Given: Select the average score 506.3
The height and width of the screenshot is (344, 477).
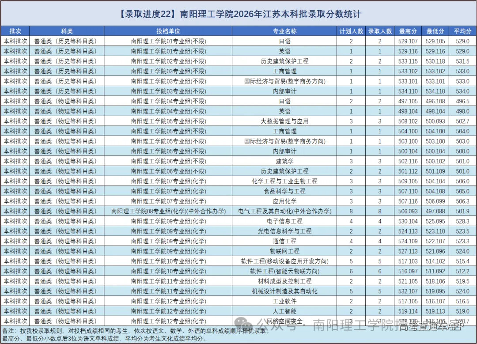Looking at the screenshot, I should (463, 201).
